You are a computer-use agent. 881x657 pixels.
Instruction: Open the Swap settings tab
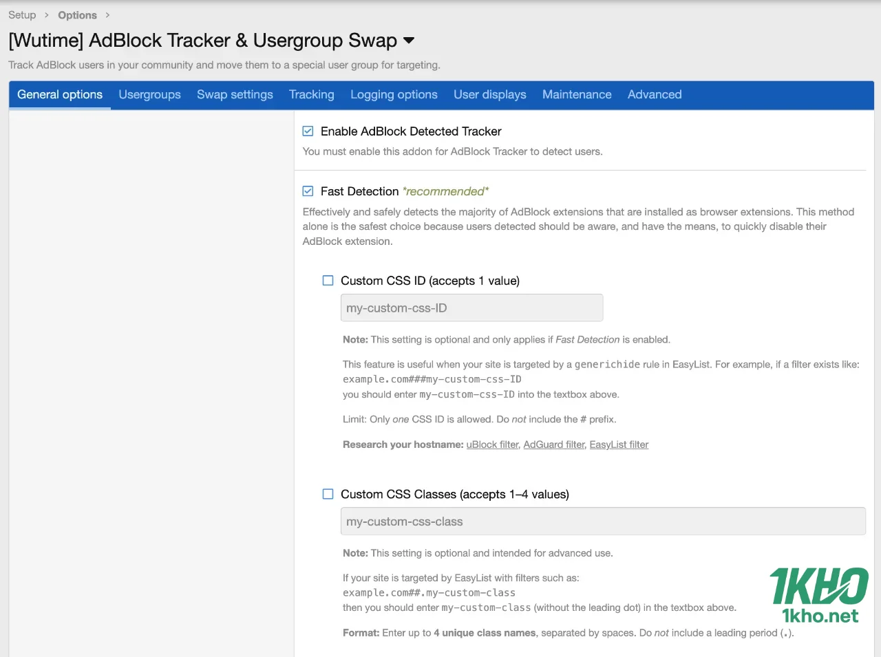pyautogui.click(x=235, y=94)
